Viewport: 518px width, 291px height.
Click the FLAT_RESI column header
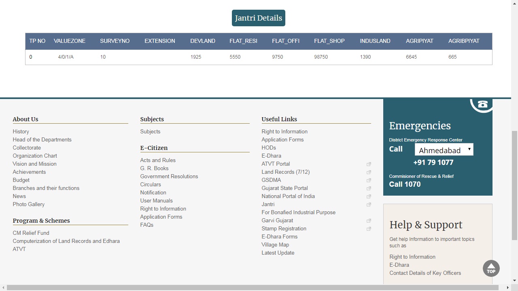pos(243,41)
